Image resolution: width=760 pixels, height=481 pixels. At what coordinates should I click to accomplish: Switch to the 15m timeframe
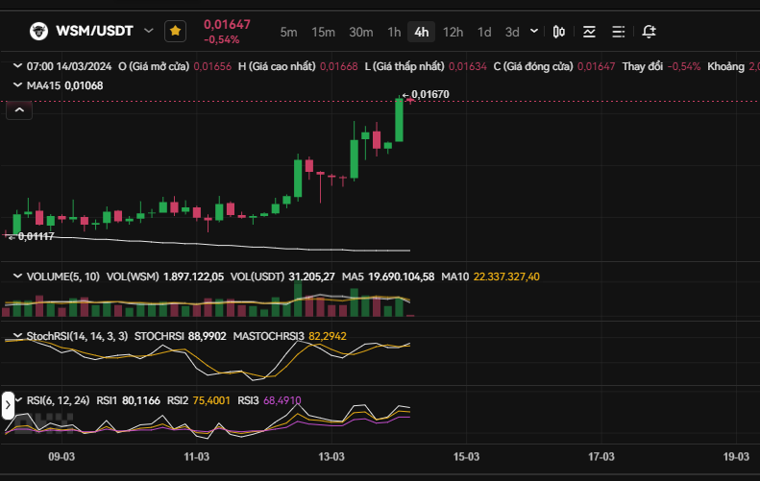click(323, 32)
